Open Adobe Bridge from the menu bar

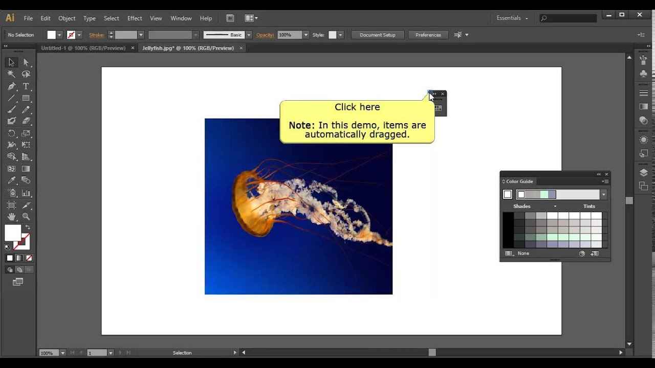(x=230, y=18)
